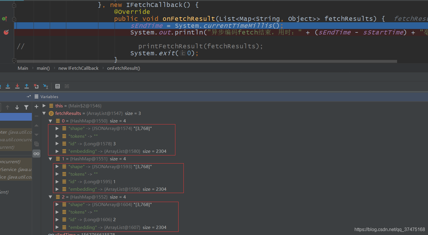The height and width of the screenshot is (235, 428).
Task: Click main() in the breadcrumb bar
Action: pyautogui.click(x=43, y=68)
